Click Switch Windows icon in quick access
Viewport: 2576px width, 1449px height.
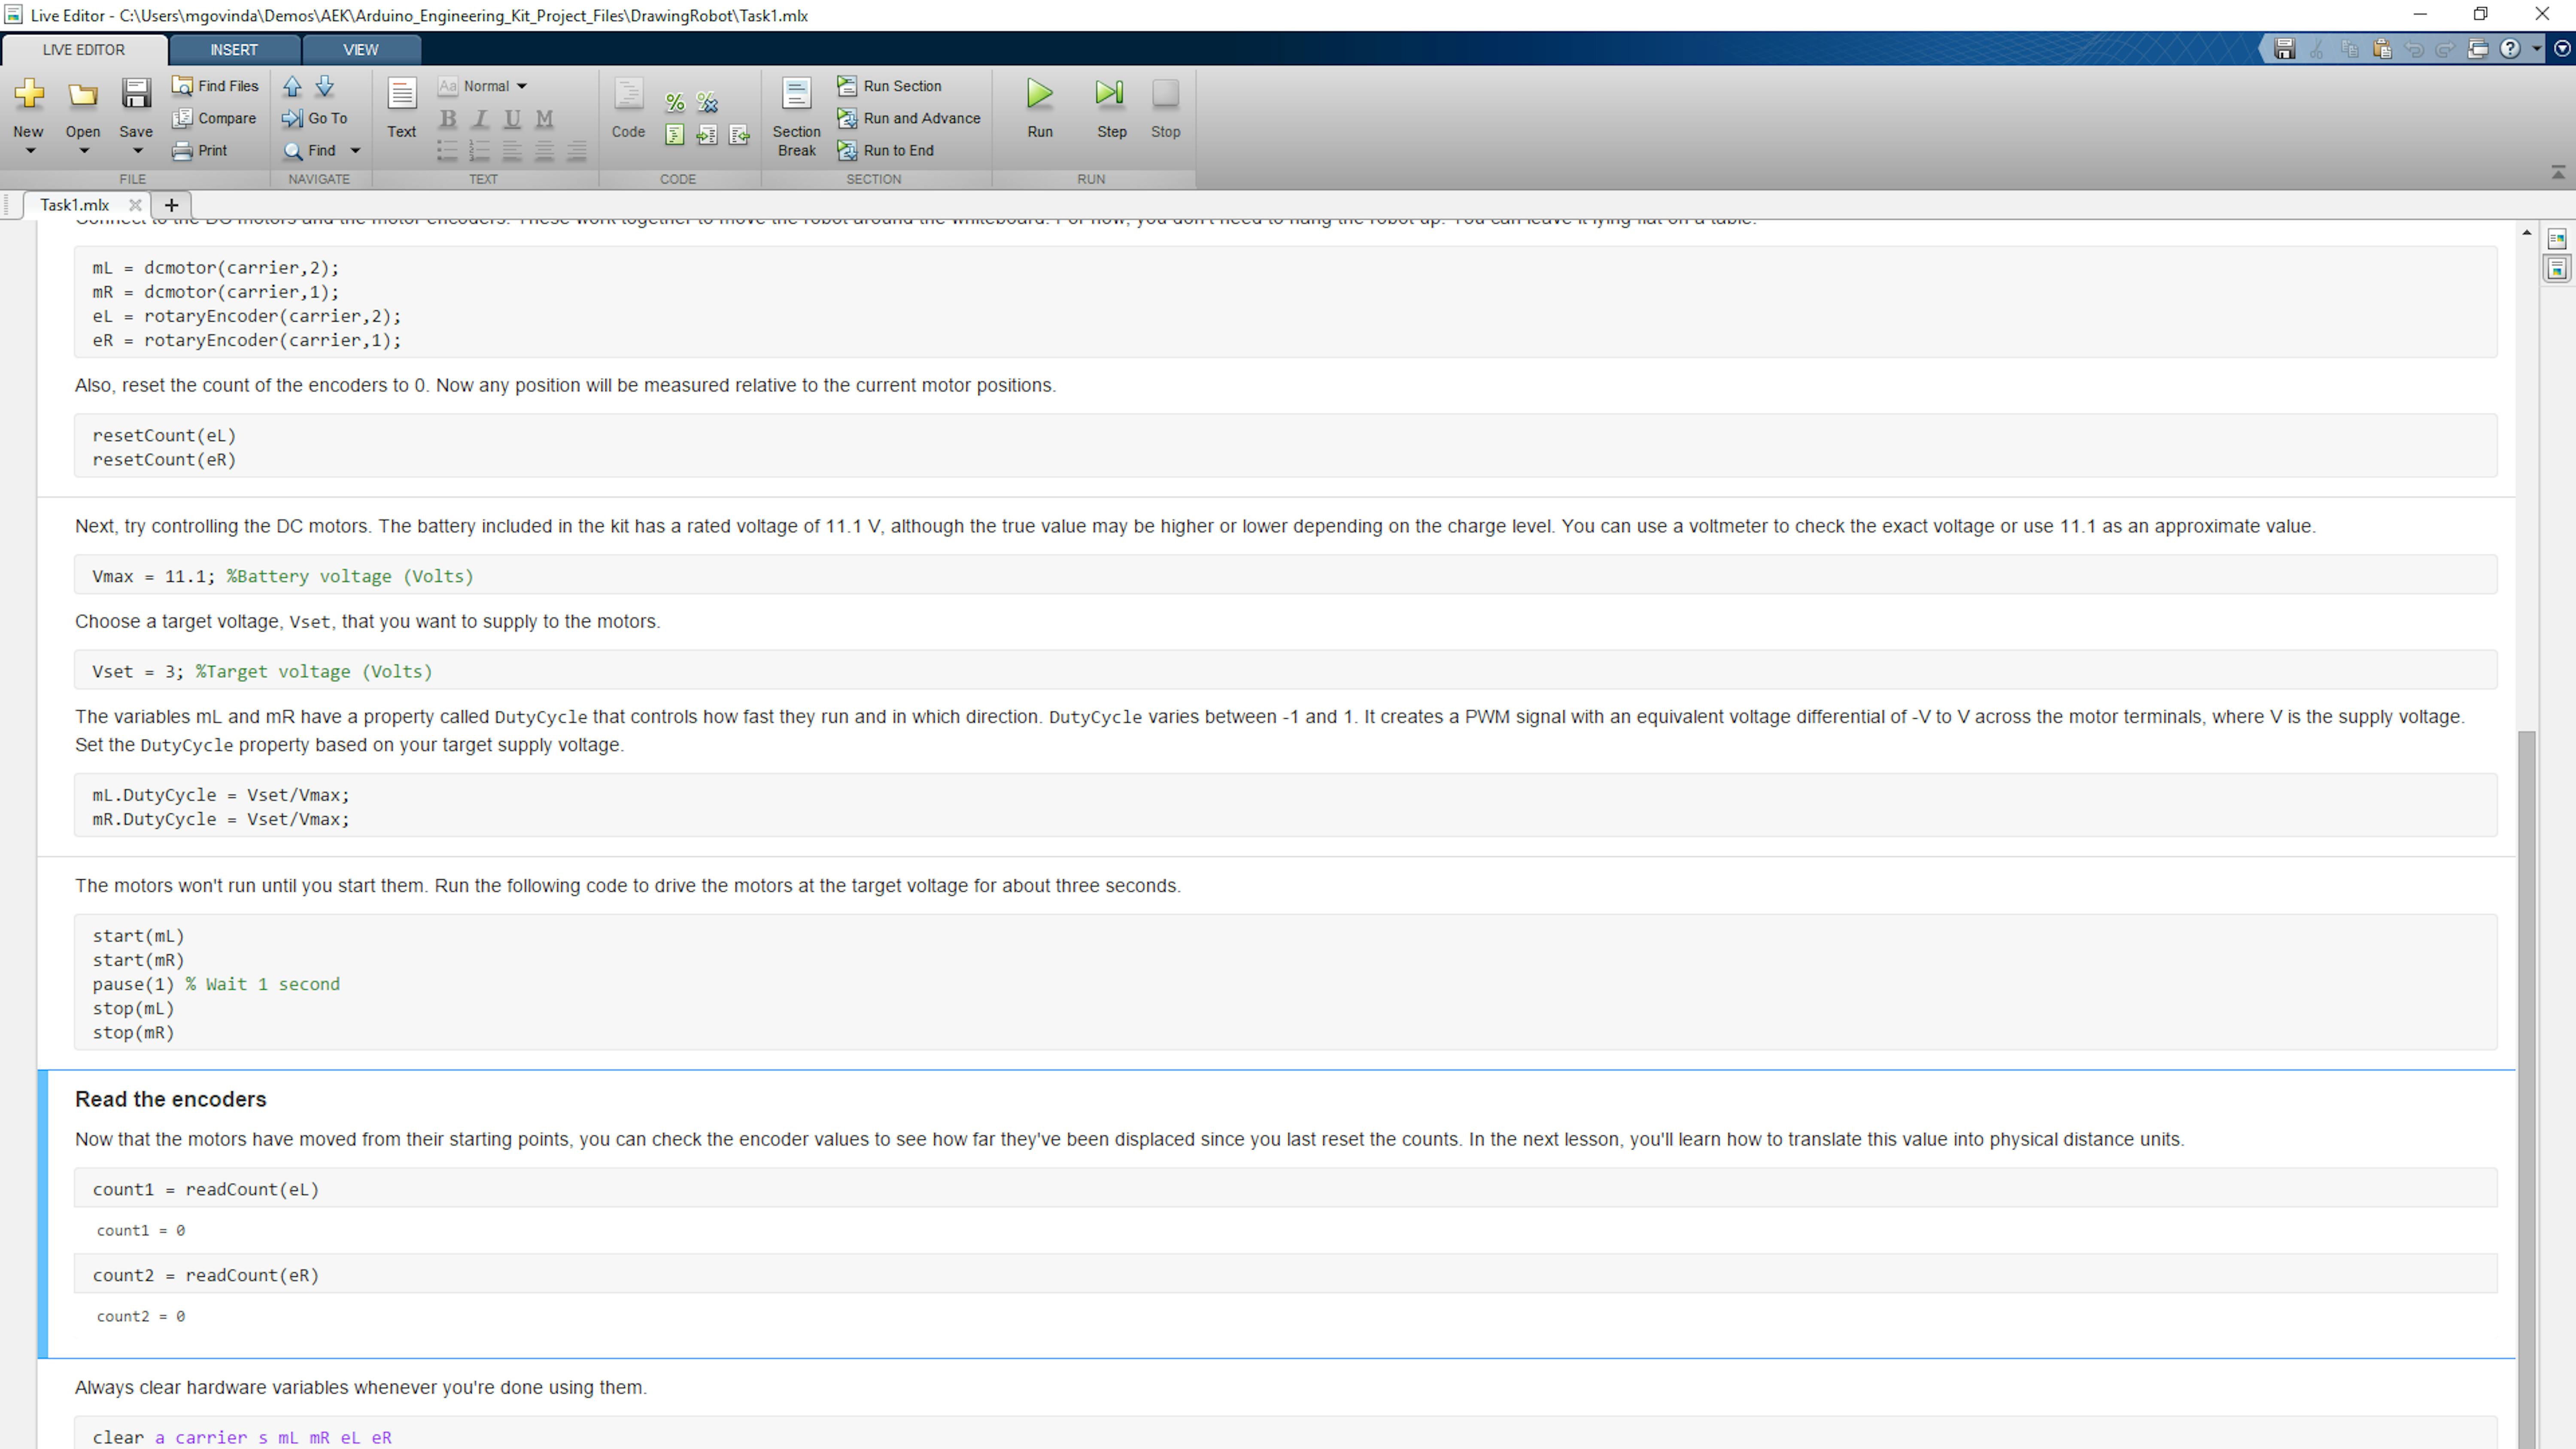coord(2478,49)
